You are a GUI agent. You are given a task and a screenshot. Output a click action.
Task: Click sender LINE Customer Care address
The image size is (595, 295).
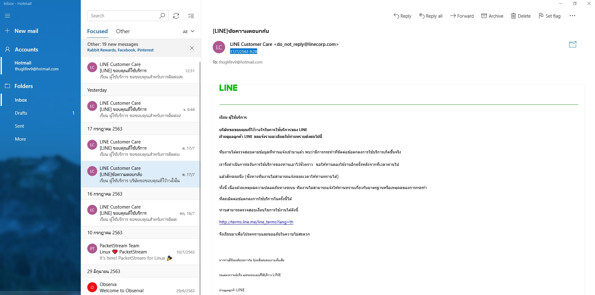pos(284,44)
